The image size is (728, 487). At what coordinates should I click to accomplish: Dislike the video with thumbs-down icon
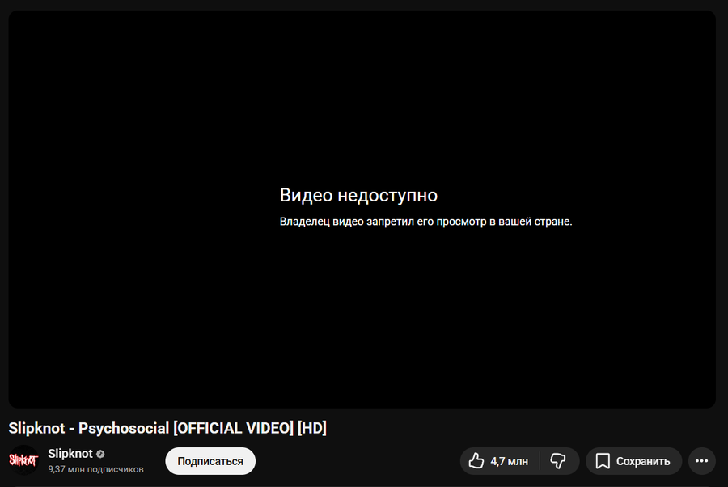(559, 461)
